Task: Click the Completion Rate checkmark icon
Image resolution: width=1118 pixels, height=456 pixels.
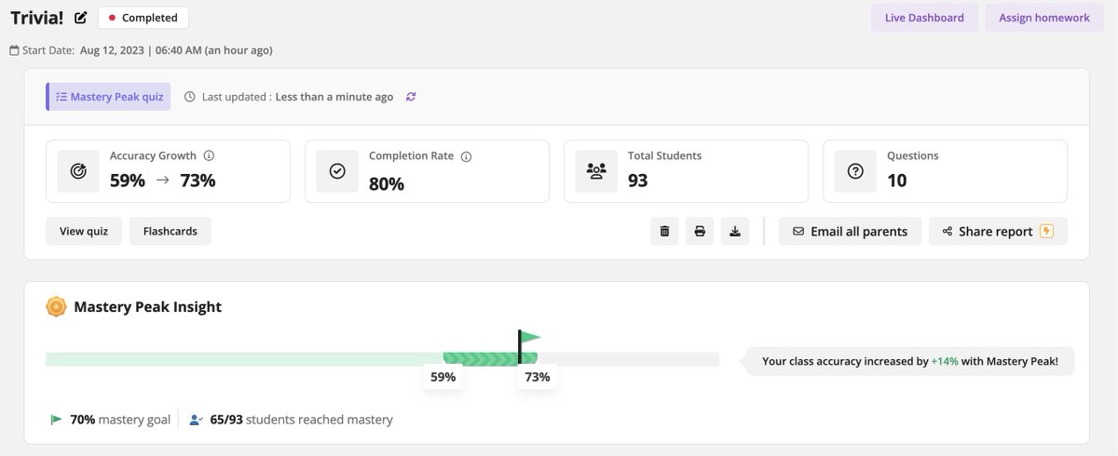Action: [337, 171]
